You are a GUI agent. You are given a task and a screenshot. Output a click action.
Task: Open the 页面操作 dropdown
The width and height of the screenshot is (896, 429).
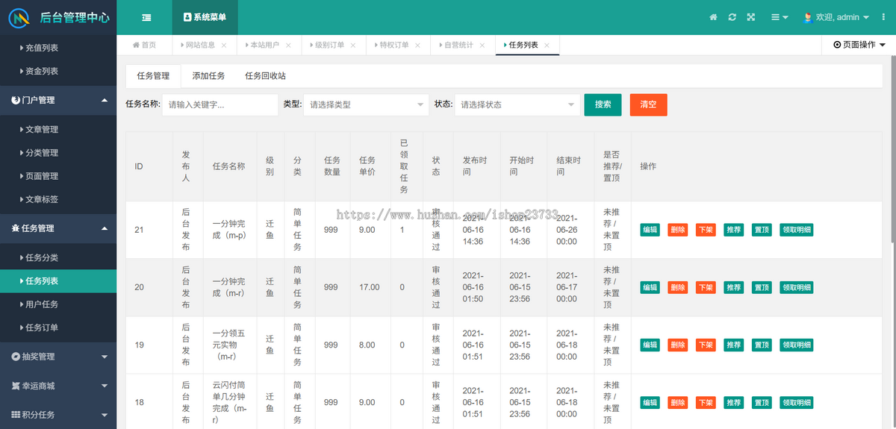[859, 45]
